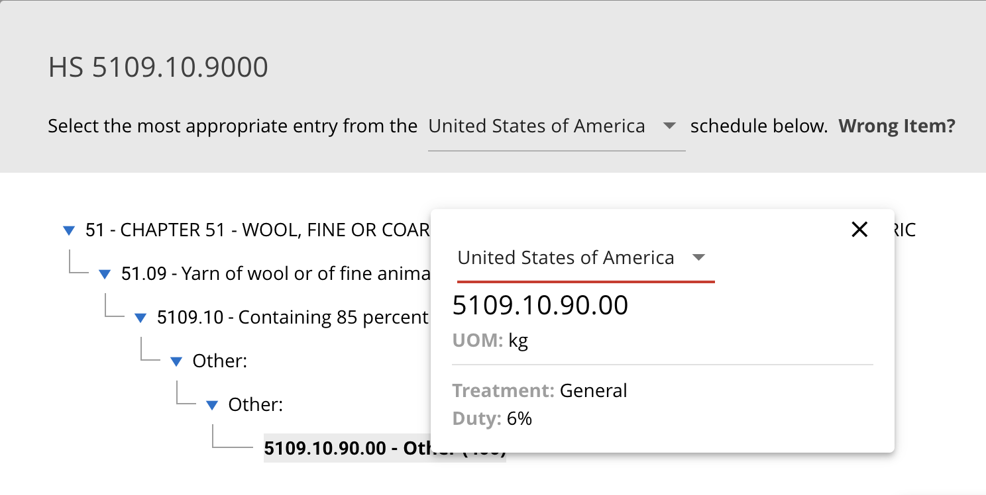Open United States of America selector in popup

click(x=566, y=257)
